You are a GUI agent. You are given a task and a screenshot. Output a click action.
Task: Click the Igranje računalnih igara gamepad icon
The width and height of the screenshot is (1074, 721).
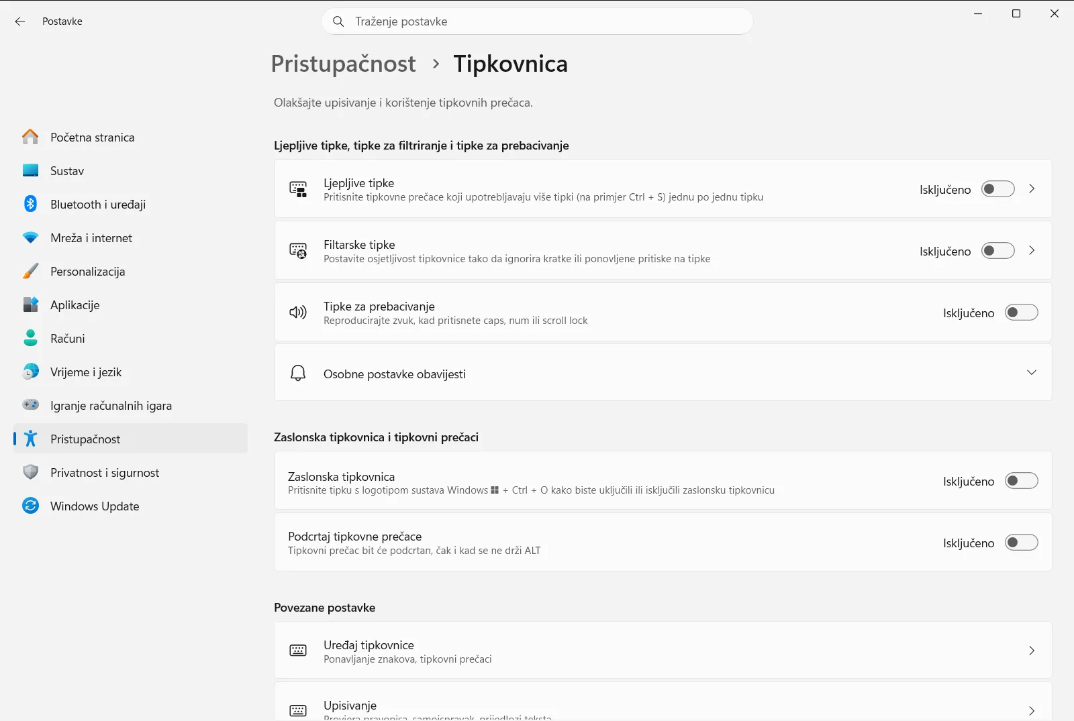click(x=30, y=404)
